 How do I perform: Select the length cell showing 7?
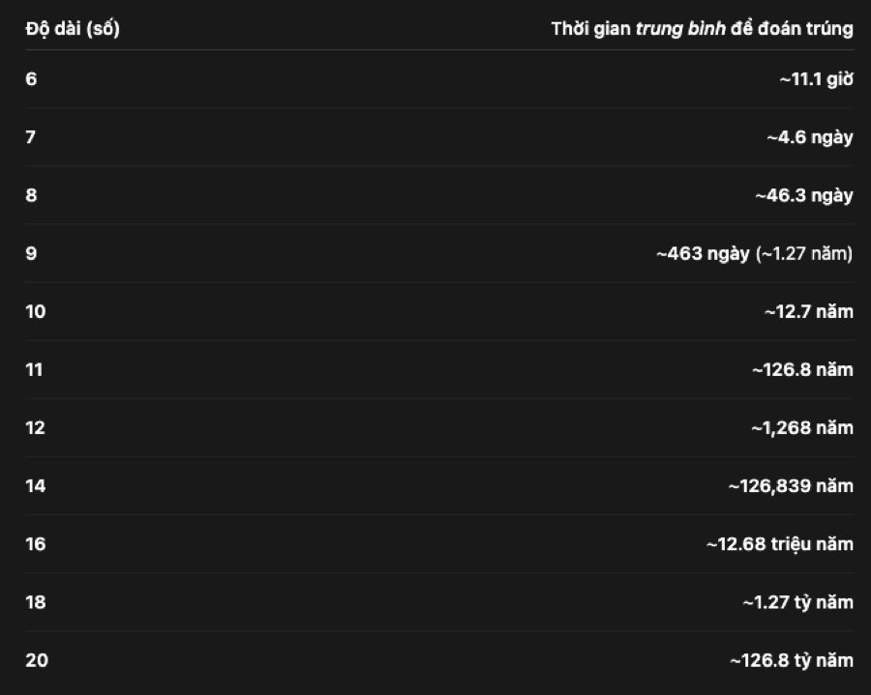pyautogui.click(x=31, y=137)
